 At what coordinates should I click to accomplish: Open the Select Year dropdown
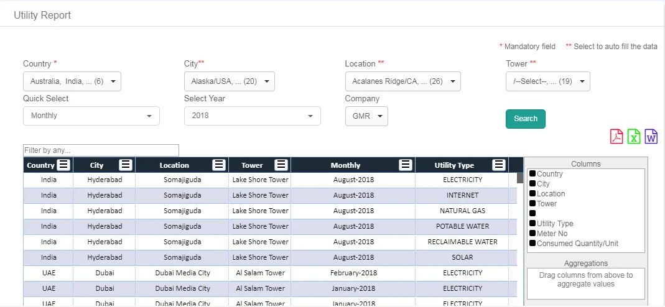(252, 116)
